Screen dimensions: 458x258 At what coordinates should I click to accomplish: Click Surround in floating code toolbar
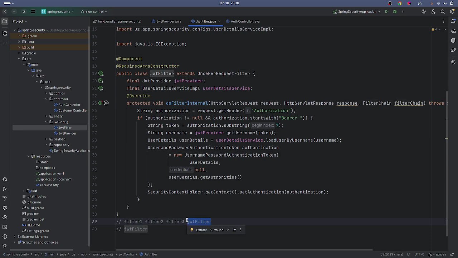click(216, 230)
